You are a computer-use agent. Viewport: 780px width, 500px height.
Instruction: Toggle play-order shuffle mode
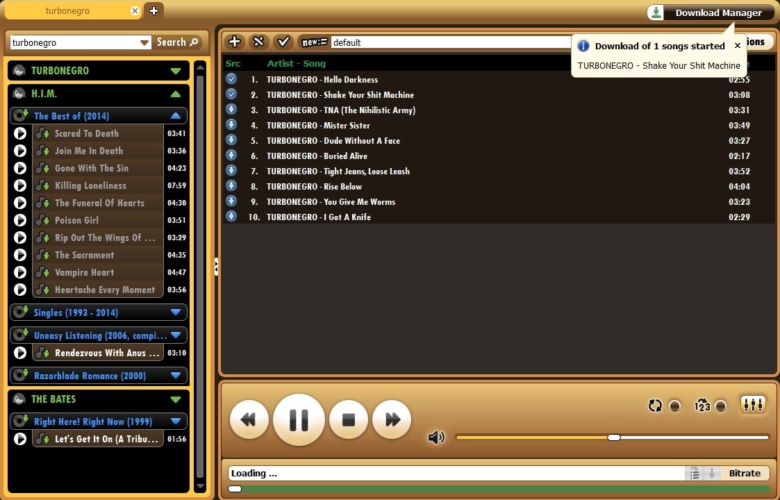(702, 406)
